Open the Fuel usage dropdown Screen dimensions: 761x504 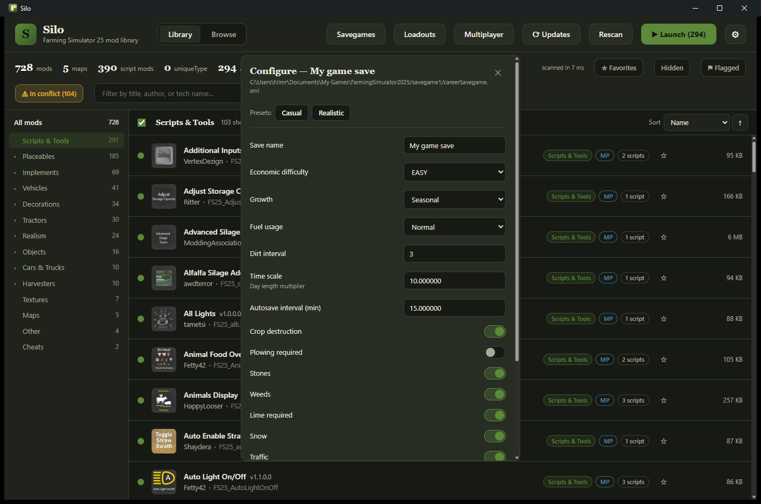455,227
